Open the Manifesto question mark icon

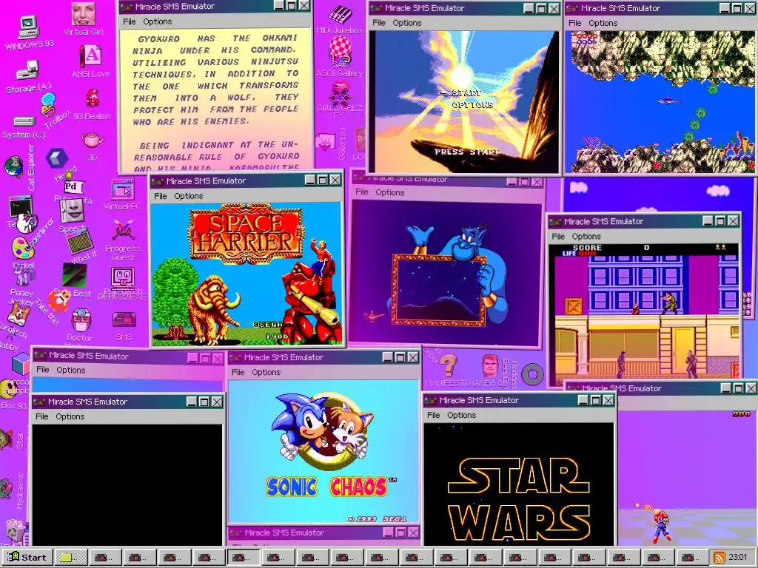pos(448,365)
